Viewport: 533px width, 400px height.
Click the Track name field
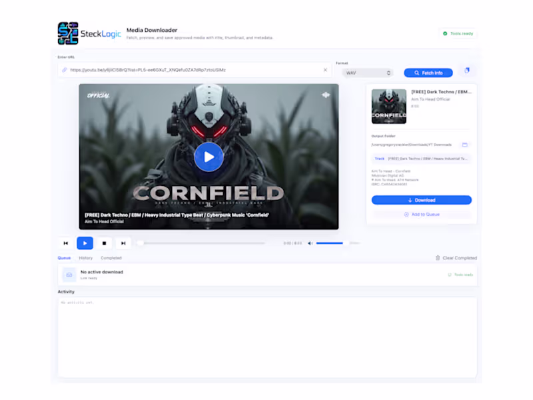point(422,159)
